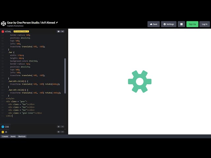Viewport: 211px width, 158px height.
Task: Click the green Sign Up button
Action: pyautogui.click(x=192, y=24)
